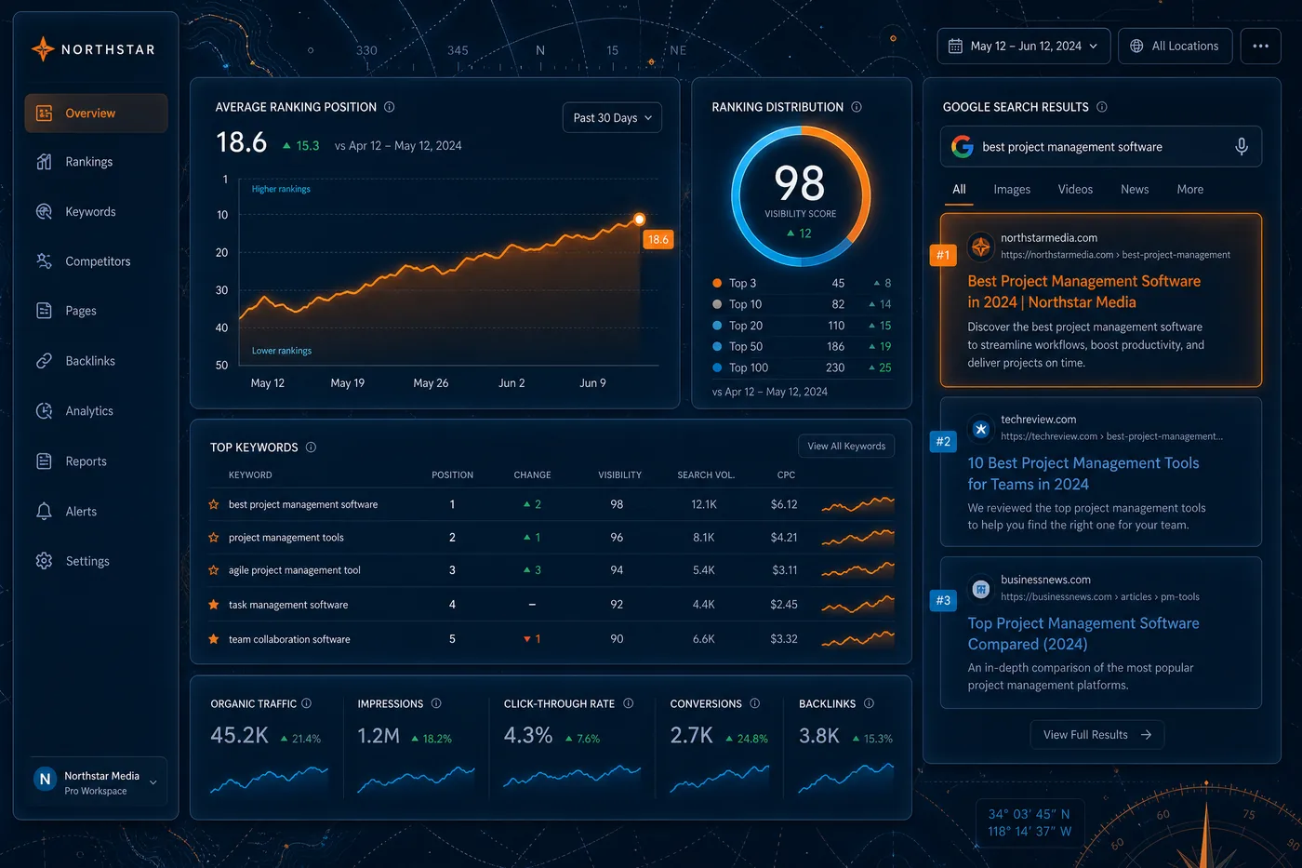Select the Keywords sidebar icon
Viewport: 1302px width, 868px height.
[x=44, y=212]
